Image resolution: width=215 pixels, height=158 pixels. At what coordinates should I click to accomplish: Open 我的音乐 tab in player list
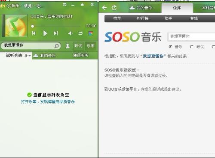point(48,56)
